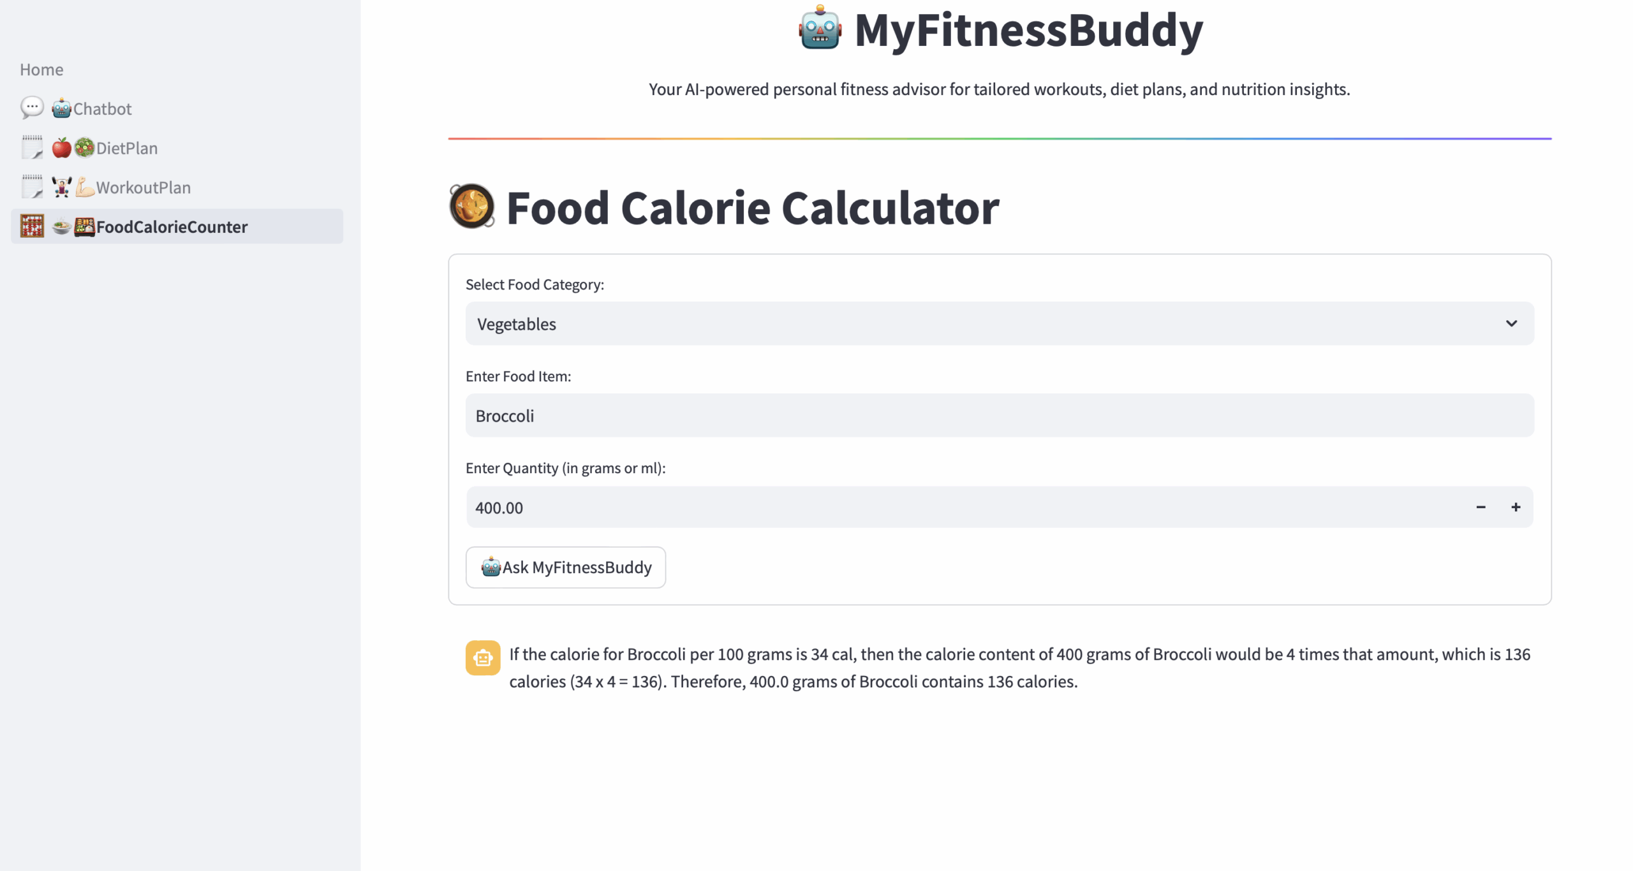
Task: Click the chevron arrow of Vegetables dropdown
Action: click(1511, 323)
